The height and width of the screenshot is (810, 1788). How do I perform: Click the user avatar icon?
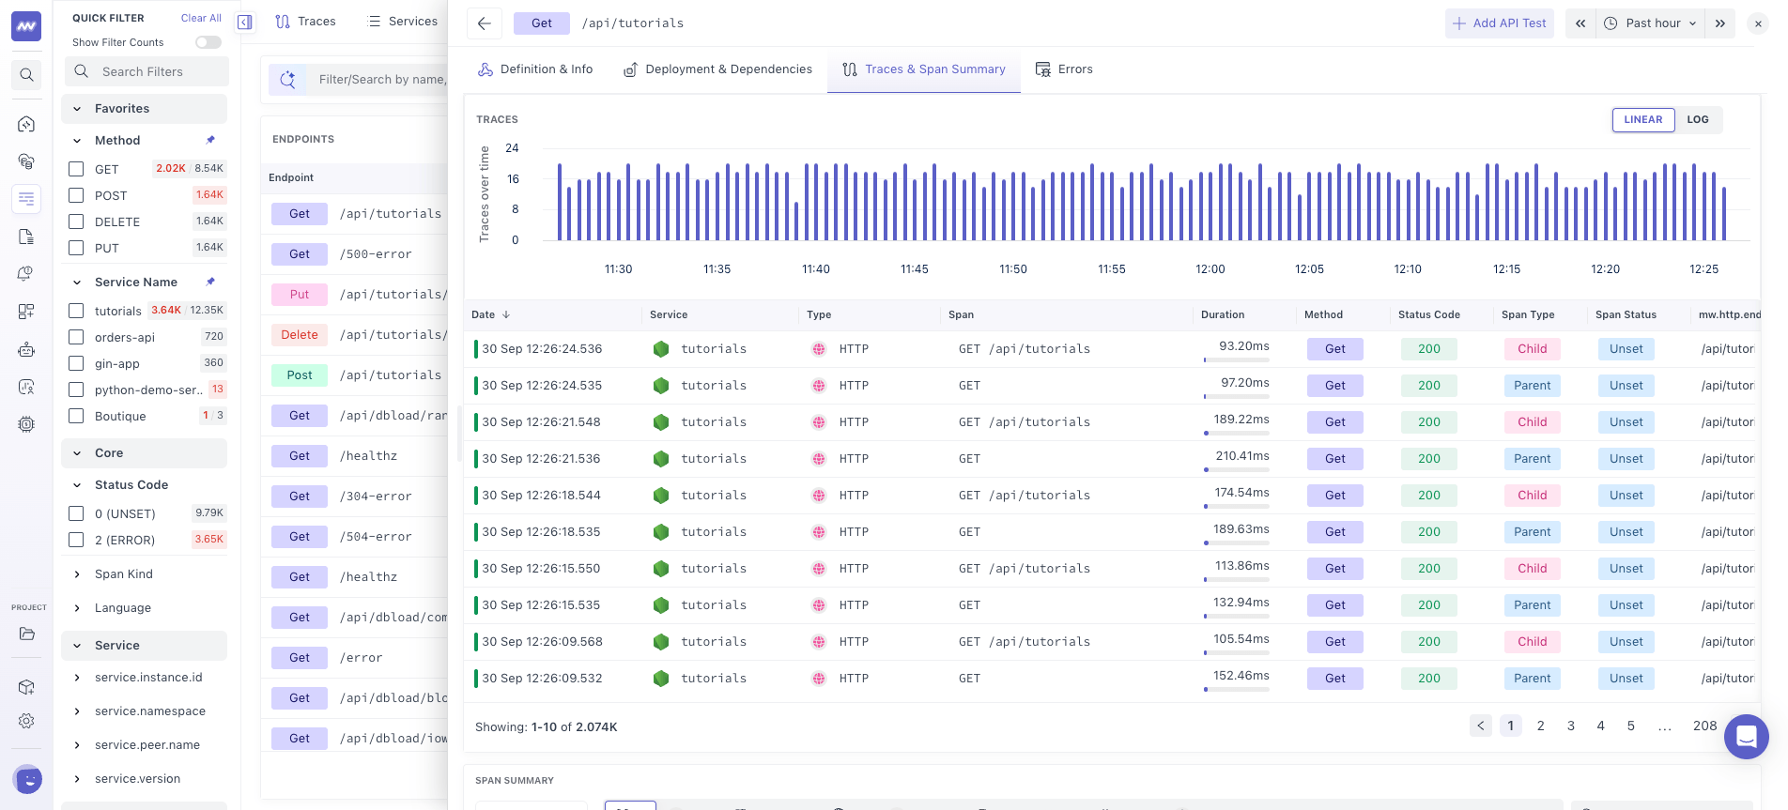[x=28, y=779]
